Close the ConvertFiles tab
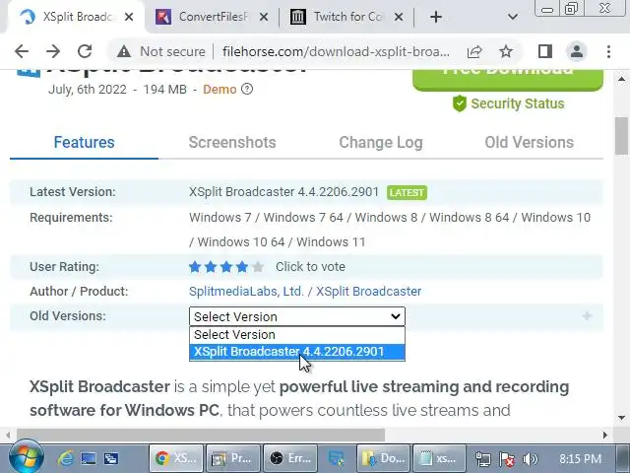Image resolution: width=630 pixels, height=473 pixels. tap(264, 17)
